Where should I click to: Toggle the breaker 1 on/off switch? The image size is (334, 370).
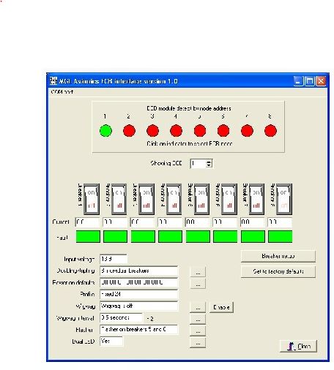click(x=92, y=199)
